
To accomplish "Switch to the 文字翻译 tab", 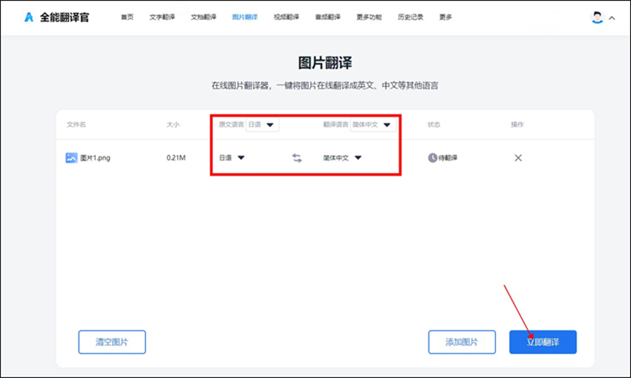I will (162, 17).
